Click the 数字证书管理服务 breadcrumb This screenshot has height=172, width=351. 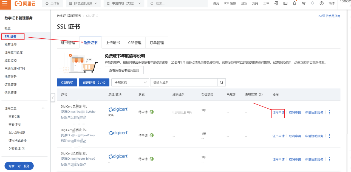coord(69,16)
